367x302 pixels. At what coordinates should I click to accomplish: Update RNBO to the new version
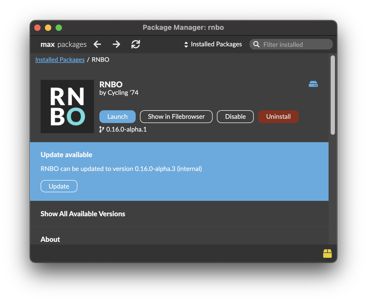pos(59,186)
